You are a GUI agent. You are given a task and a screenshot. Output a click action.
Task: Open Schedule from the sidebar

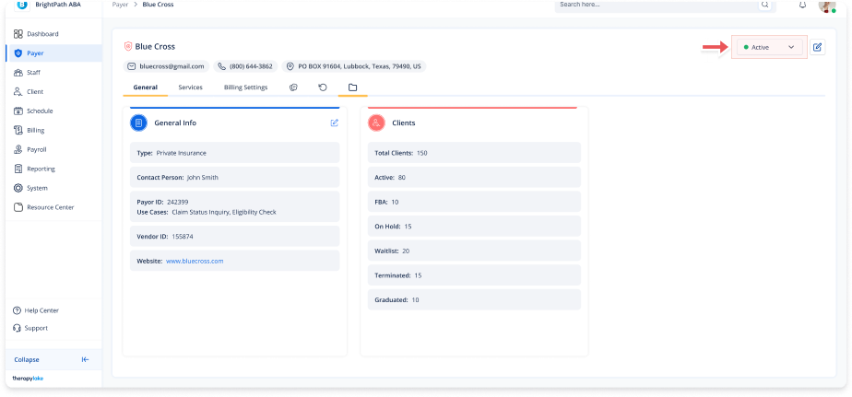tap(53, 111)
